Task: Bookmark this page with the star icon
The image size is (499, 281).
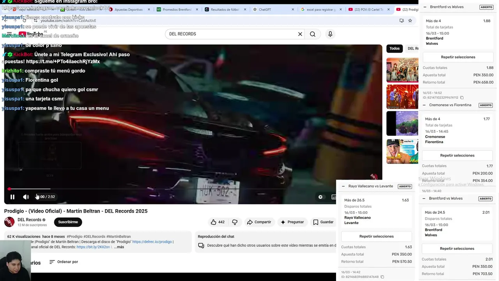Action: [410, 21]
